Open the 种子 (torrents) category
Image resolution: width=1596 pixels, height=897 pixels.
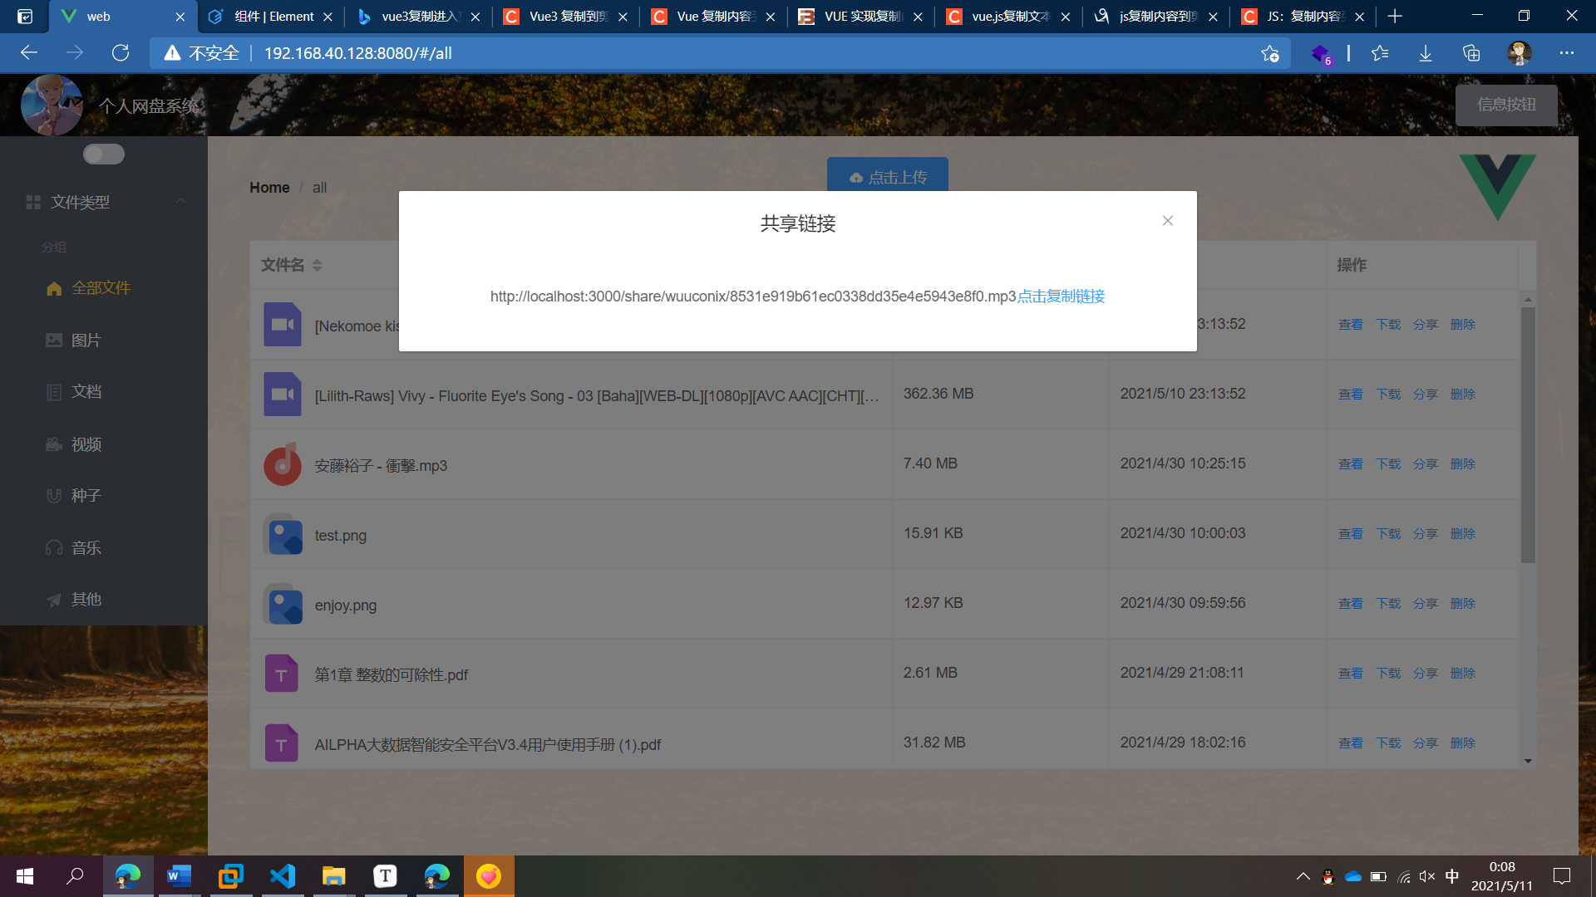(85, 495)
